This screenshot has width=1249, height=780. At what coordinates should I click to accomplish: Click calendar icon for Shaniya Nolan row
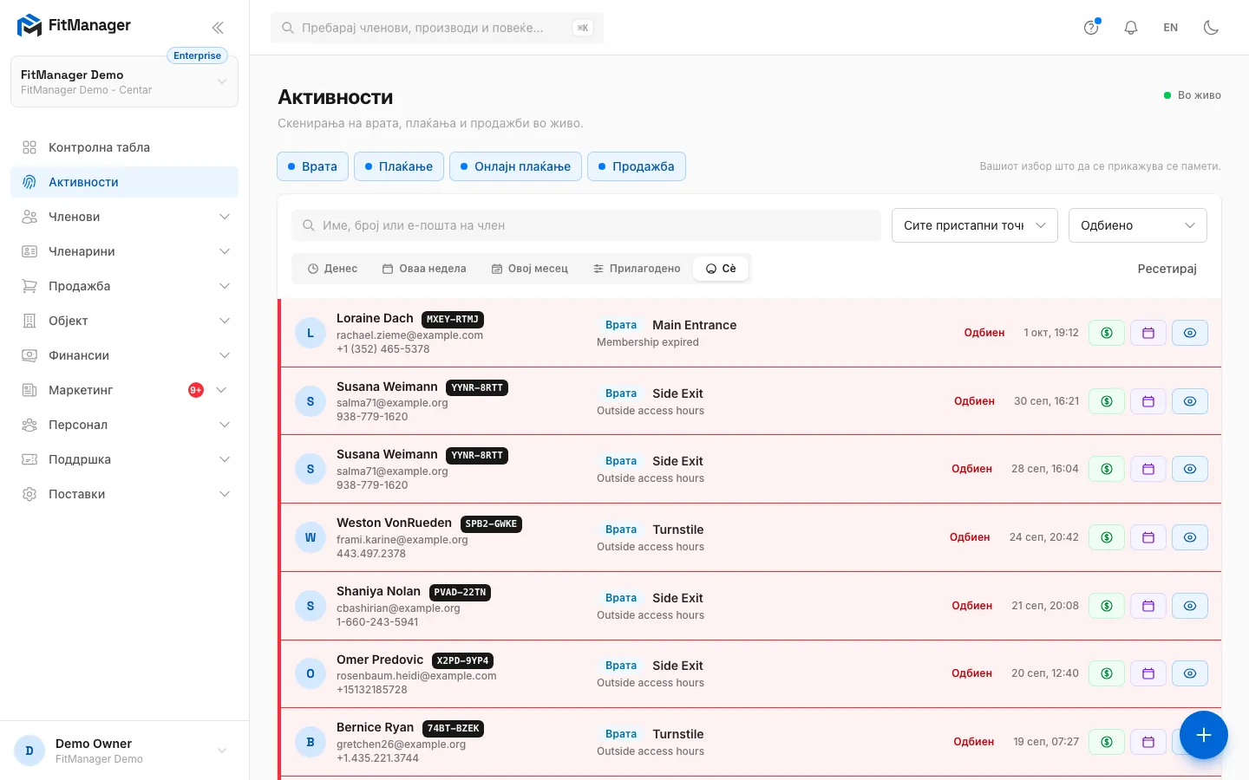coord(1148,606)
